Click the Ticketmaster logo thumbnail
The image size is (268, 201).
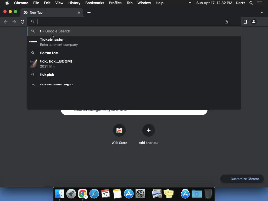coord(33,42)
